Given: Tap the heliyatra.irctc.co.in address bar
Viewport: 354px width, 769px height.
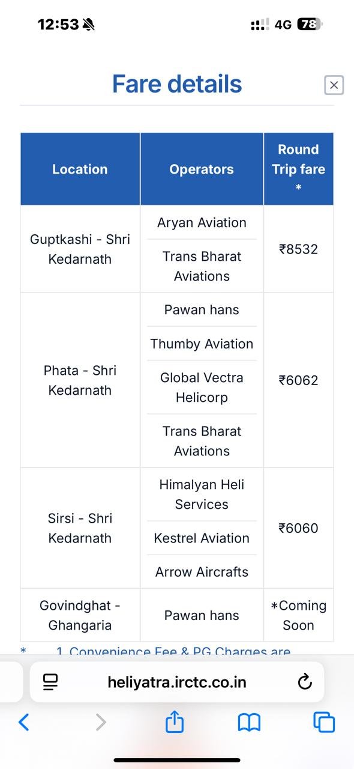Looking at the screenshot, I should (177, 682).
